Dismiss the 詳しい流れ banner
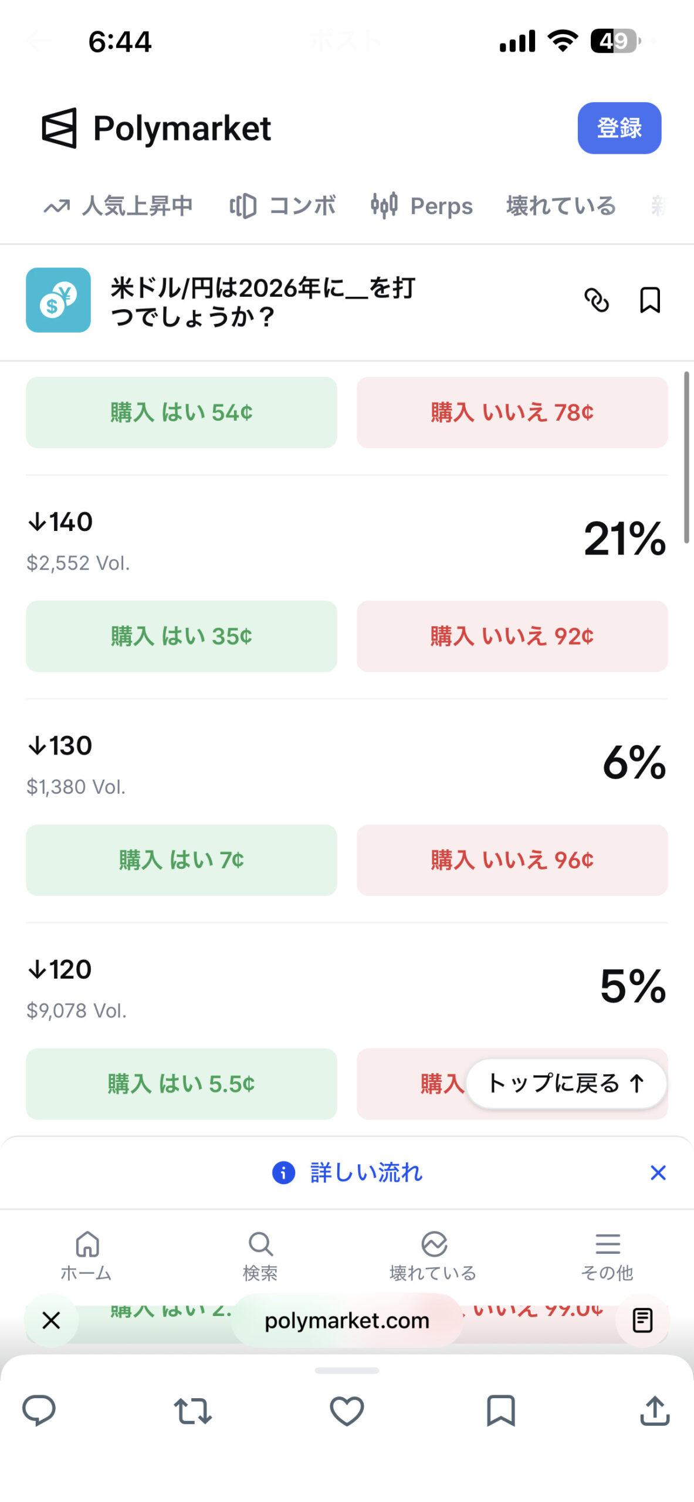The width and height of the screenshot is (694, 1502). 658,1172
